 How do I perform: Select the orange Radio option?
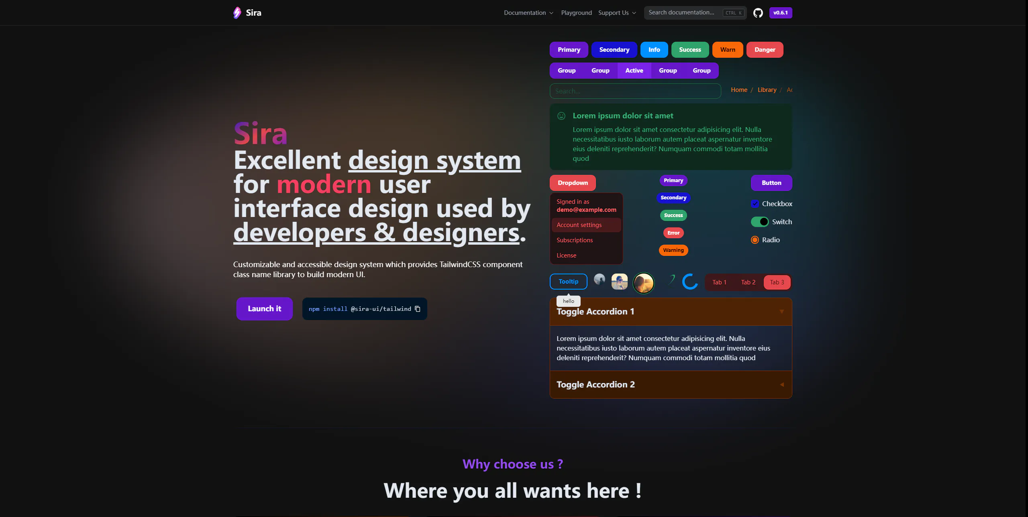point(755,240)
